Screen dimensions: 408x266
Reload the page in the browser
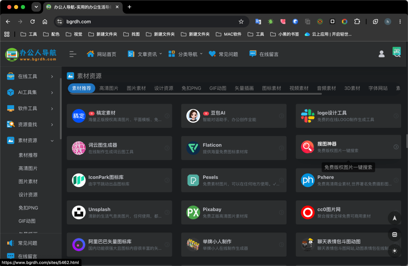(x=32, y=22)
